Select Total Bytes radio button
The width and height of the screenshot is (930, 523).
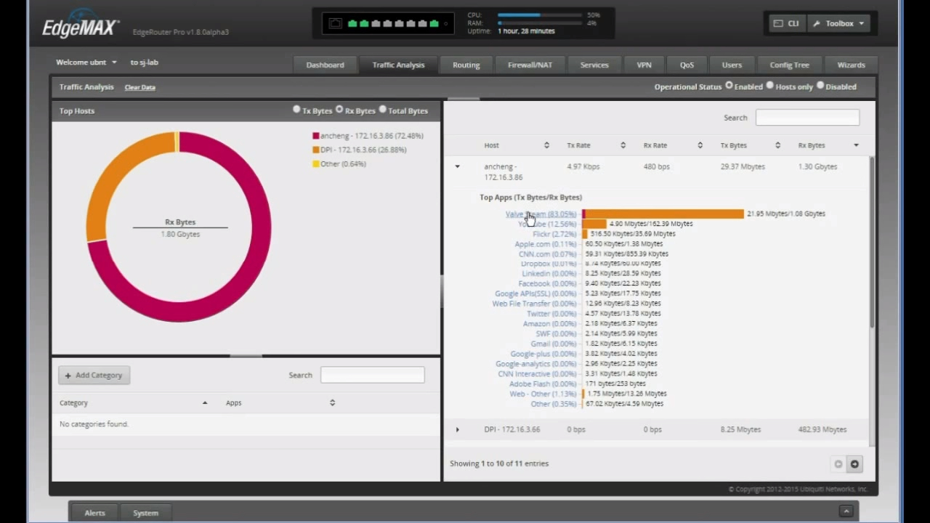click(x=383, y=110)
